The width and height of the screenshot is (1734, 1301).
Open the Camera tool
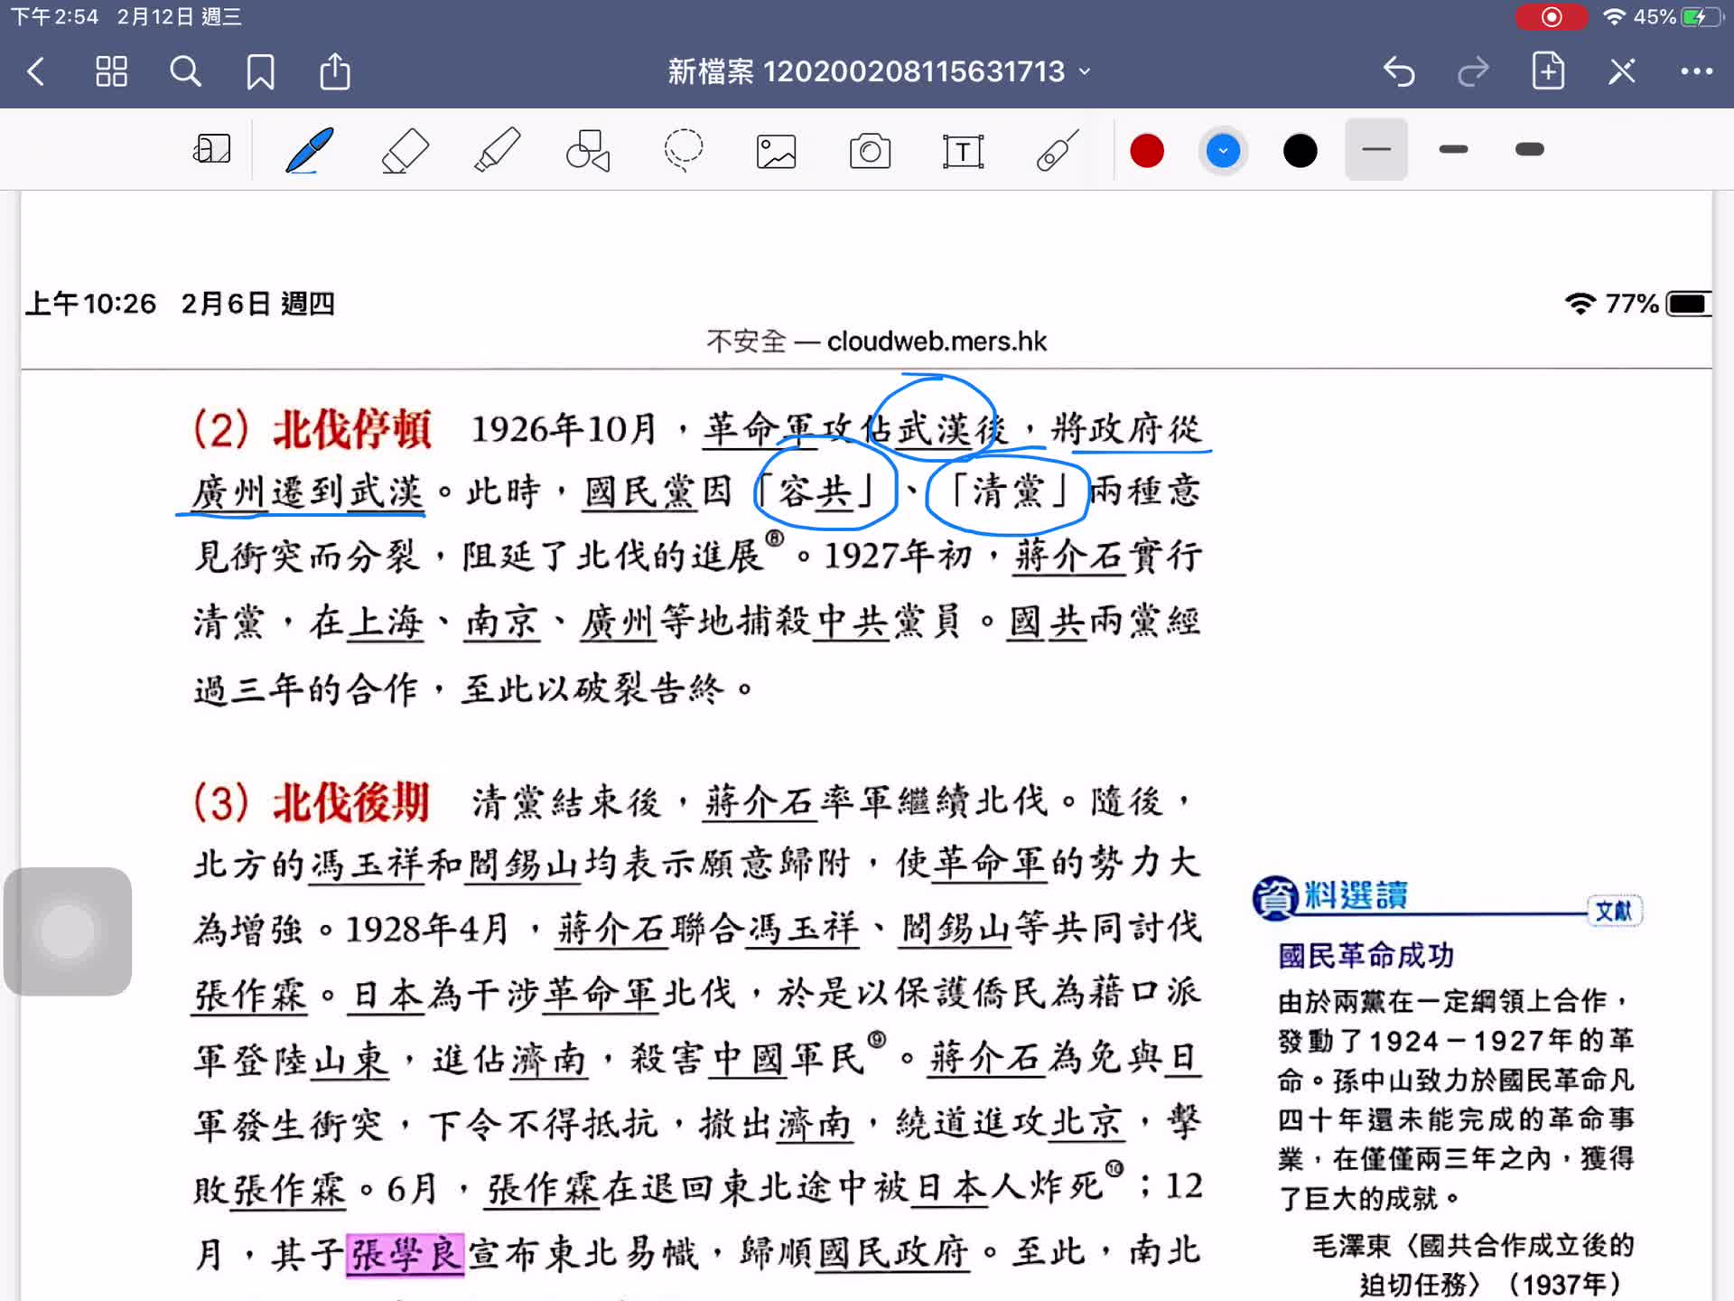click(870, 151)
